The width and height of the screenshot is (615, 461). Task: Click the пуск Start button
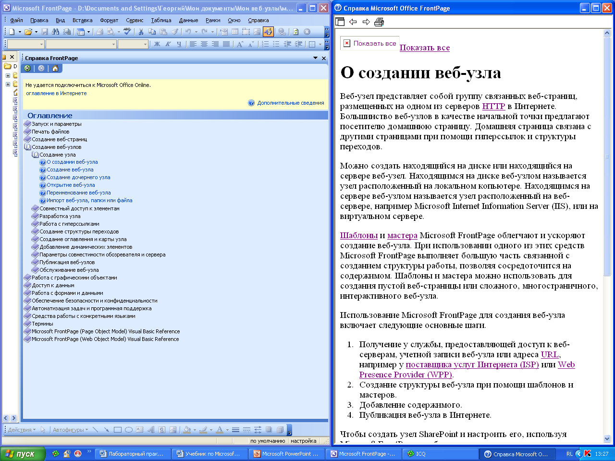pos(23,454)
